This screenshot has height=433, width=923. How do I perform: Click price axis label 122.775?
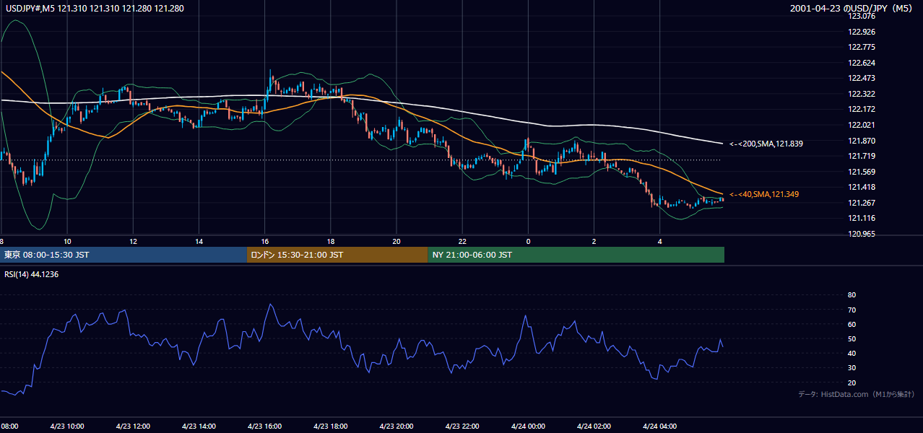click(862, 47)
